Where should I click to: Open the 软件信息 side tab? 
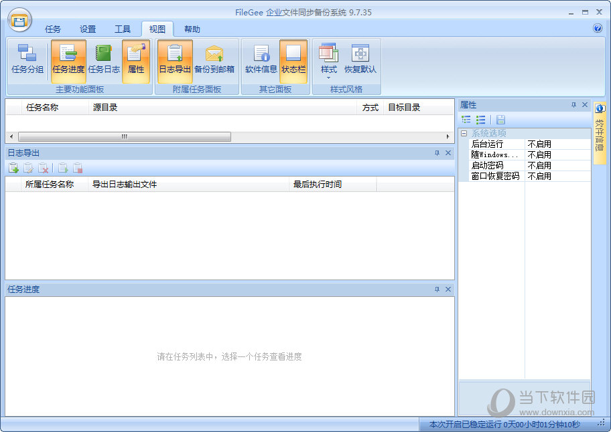click(600, 133)
